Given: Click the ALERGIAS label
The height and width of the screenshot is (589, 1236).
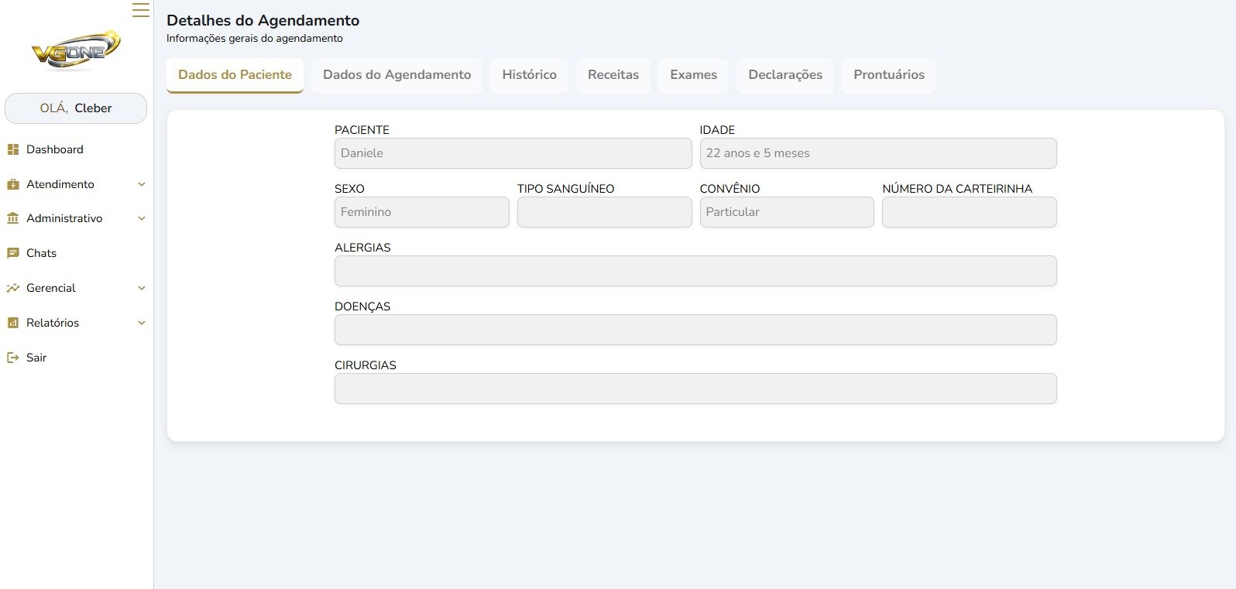Looking at the screenshot, I should (362, 248).
